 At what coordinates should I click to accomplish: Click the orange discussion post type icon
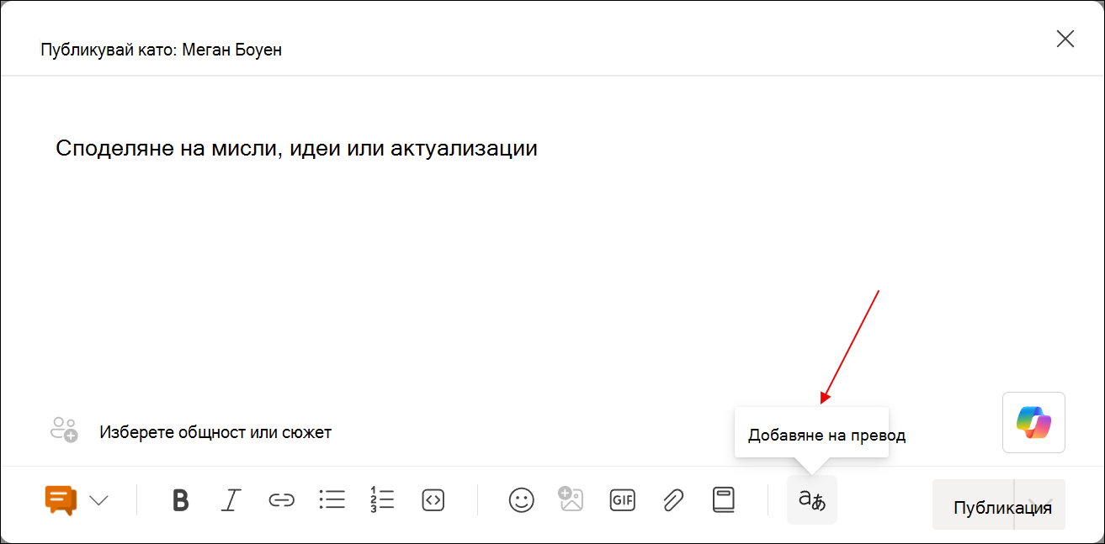[61, 500]
